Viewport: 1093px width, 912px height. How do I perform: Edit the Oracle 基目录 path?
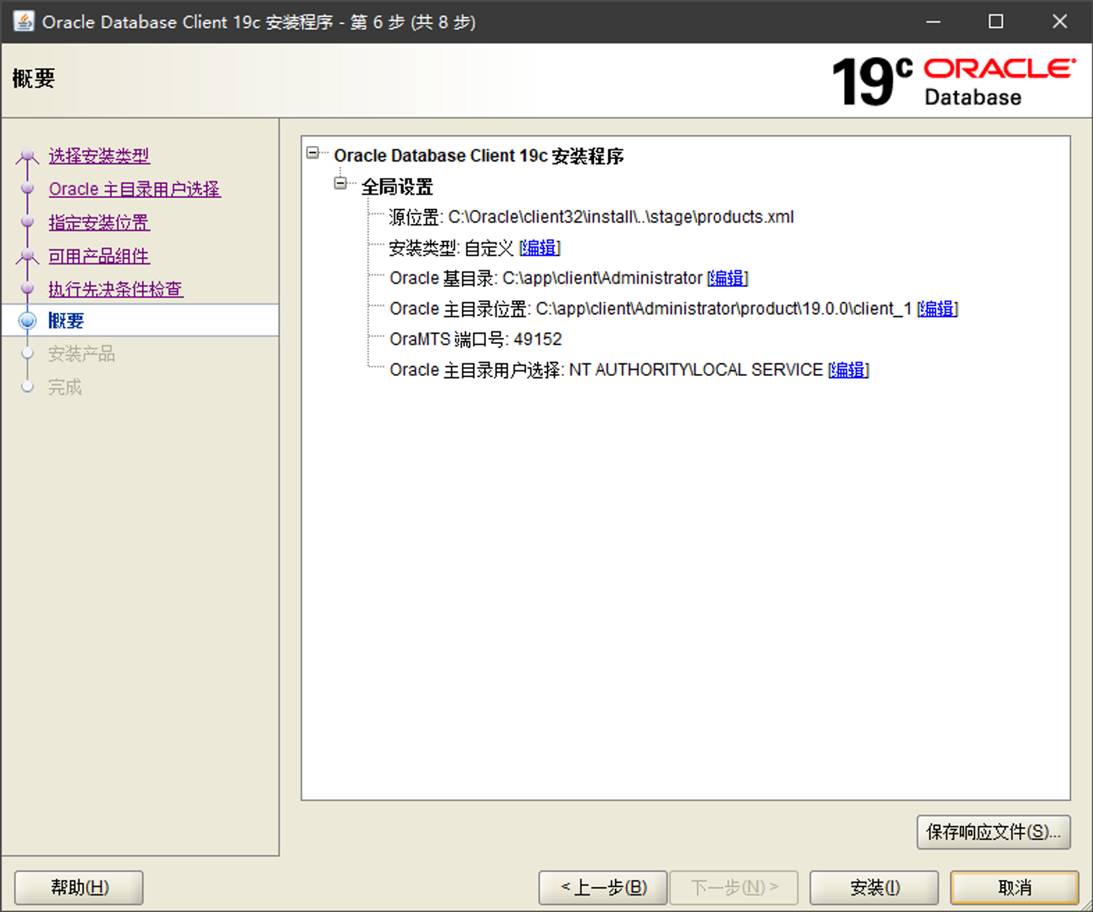(727, 278)
